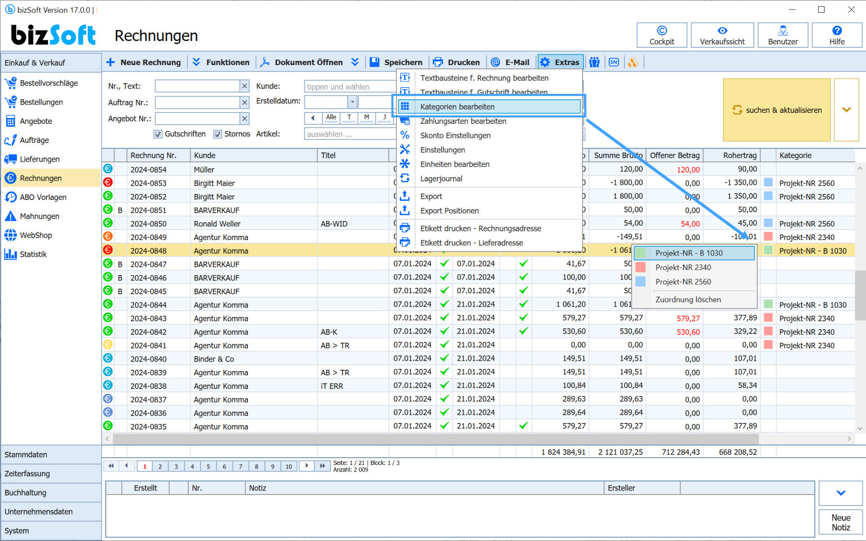Click into the Kunde search field
This screenshot has width=866, height=541.
pyautogui.click(x=350, y=87)
